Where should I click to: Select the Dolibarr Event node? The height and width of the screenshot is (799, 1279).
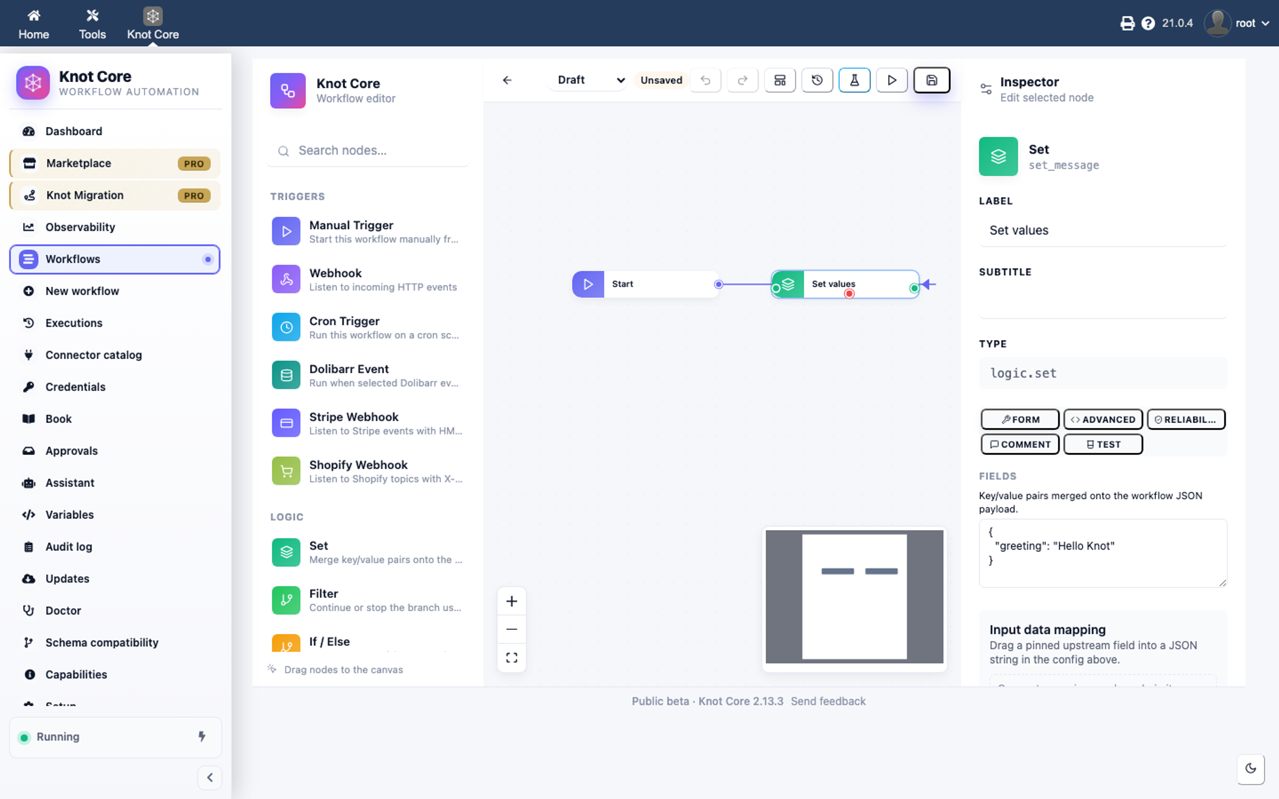point(368,375)
